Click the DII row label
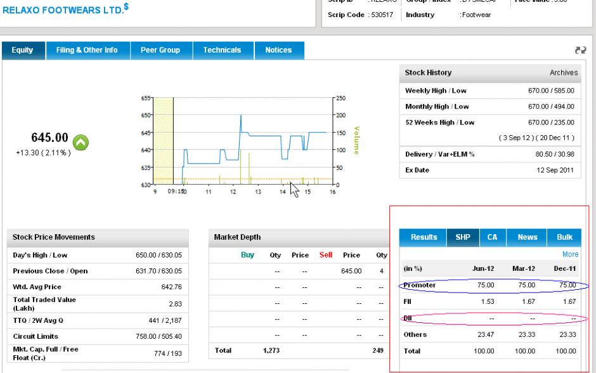596x373 pixels. point(408,318)
